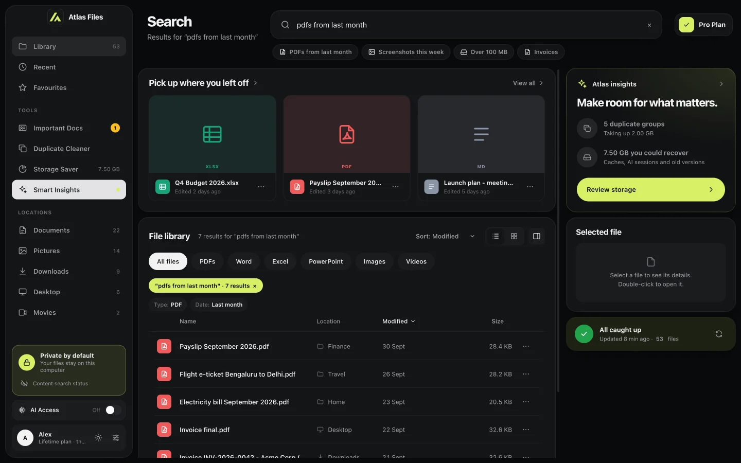
Task: Clear the search field text
Action: coord(649,25)
